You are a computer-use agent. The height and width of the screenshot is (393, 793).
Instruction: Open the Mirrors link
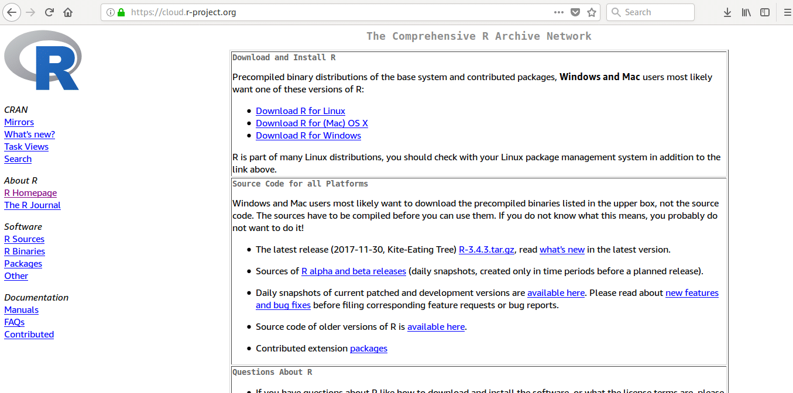(x=19, y=122)
